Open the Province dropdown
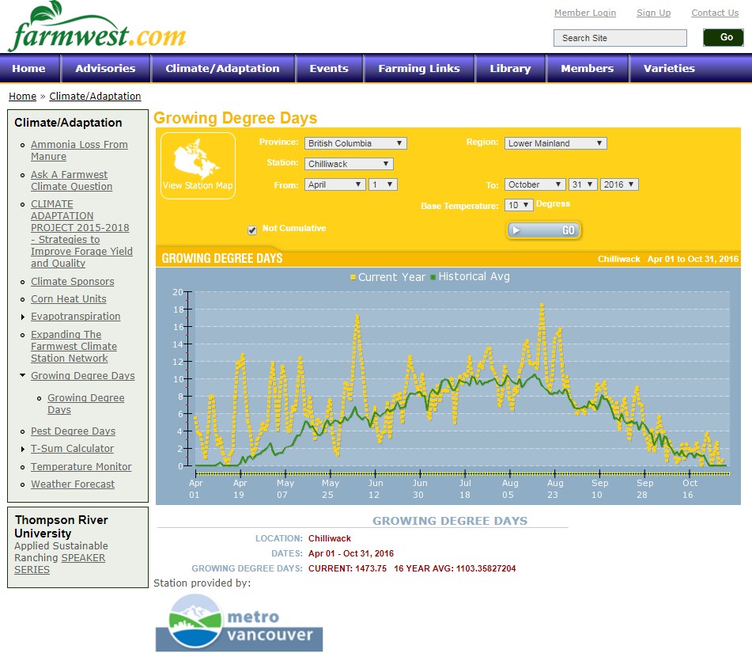Screen dimensions: 752x657 [x=355, y=143]
